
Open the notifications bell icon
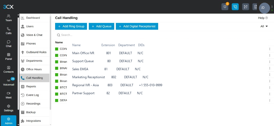225,7
